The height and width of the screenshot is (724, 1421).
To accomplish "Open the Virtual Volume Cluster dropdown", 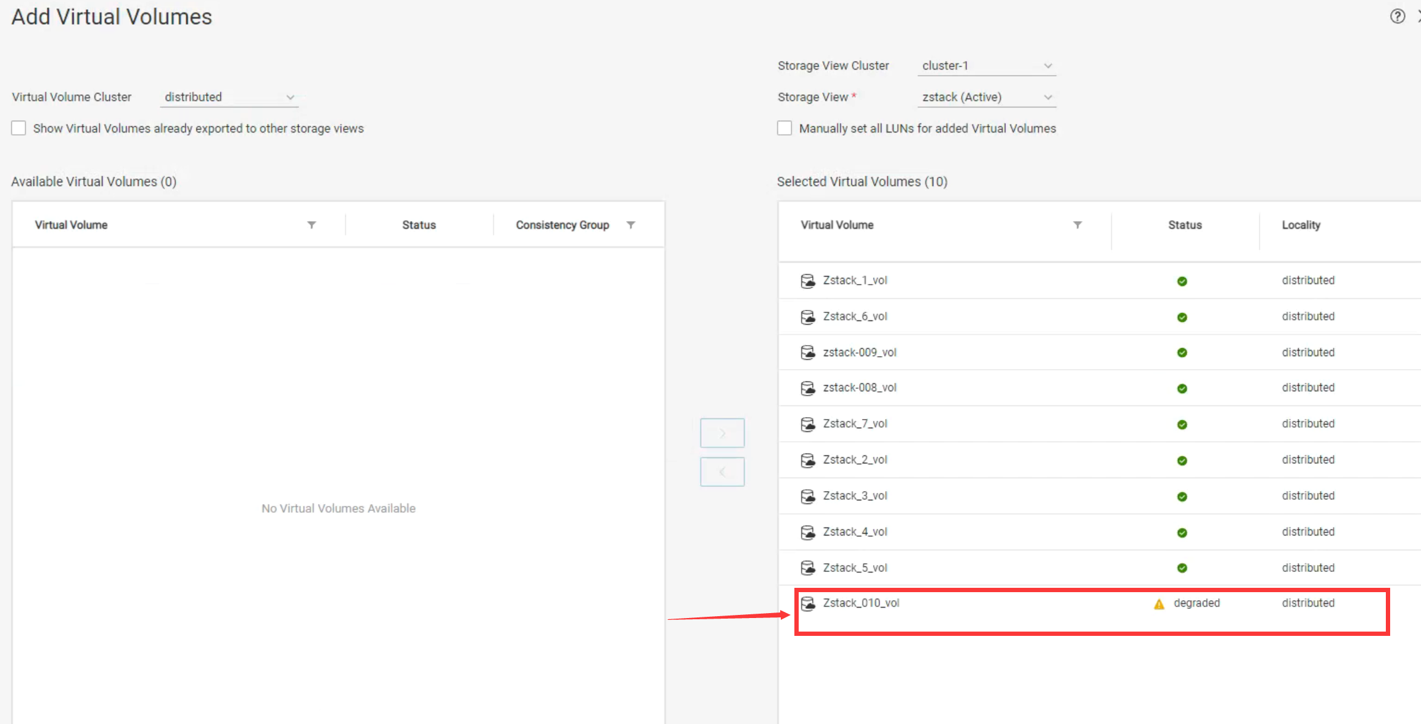I will pyautogui.click(x=229, y=97).
